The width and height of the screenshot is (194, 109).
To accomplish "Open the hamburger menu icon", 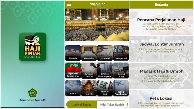I will pyautogui.click(x=69, y=4).
